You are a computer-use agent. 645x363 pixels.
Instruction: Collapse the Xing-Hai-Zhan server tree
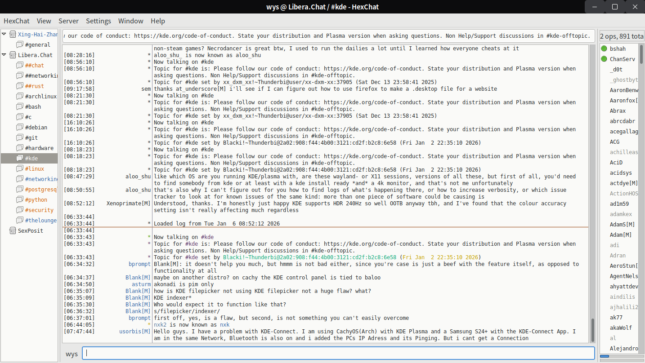pos(4,34)
